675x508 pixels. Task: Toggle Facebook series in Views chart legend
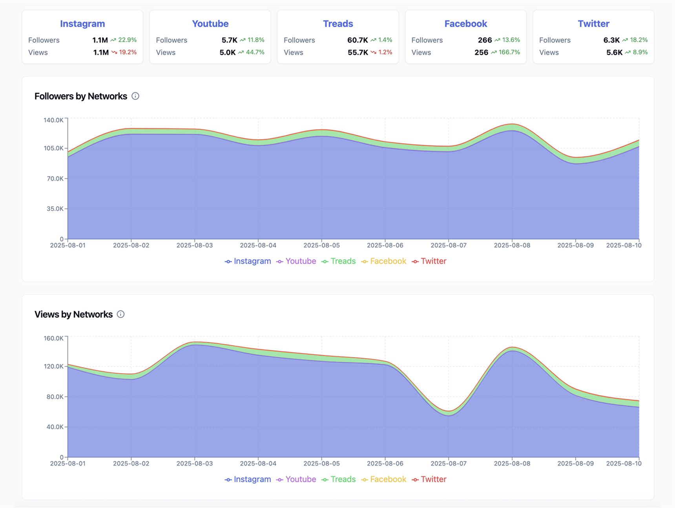tap(383, 479)
